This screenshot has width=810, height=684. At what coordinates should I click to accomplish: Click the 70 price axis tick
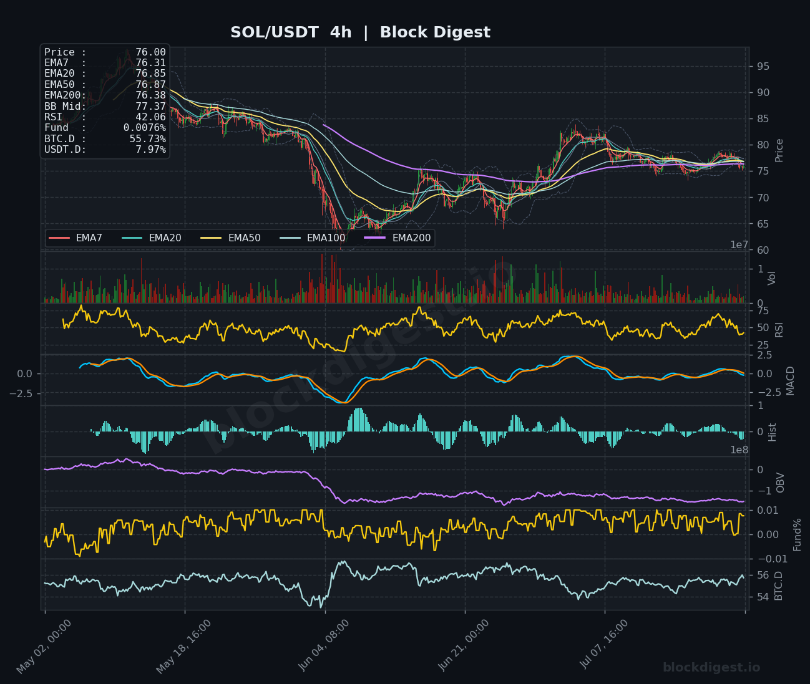click(x=763, y=198)
